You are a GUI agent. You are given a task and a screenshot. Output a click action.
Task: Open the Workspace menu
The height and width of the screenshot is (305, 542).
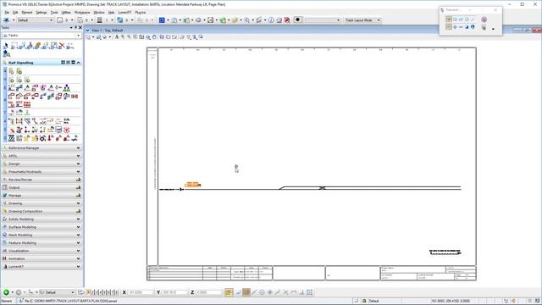click(82, 13)
